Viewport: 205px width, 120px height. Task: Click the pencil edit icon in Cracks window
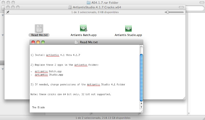[x=8, y=12]
